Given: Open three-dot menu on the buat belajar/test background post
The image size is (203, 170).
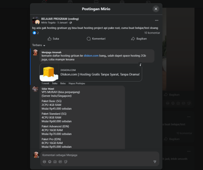Looking at the screenshot, I should (x=189, y=117).
